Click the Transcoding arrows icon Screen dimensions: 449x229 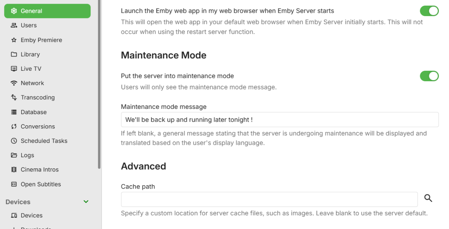[14, 97]
